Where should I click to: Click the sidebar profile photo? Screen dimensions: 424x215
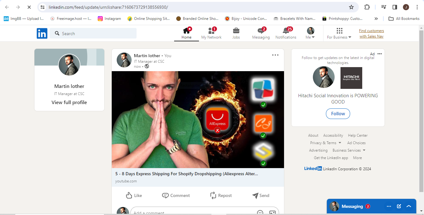[x=69, y=65]
